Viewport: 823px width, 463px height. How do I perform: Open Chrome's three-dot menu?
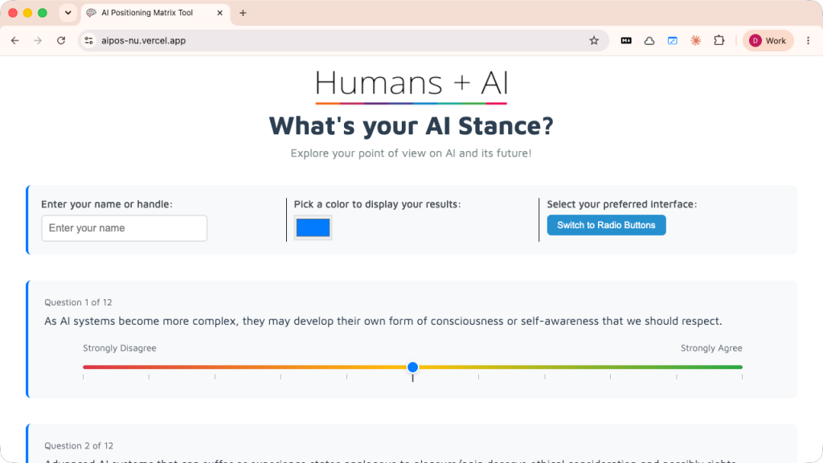pos(809,40)
